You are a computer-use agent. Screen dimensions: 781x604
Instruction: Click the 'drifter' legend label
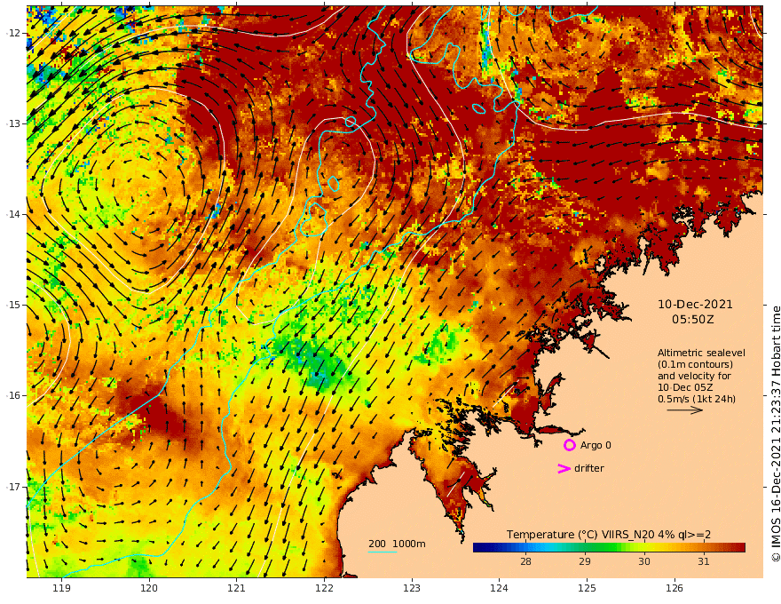pos(589,468)
